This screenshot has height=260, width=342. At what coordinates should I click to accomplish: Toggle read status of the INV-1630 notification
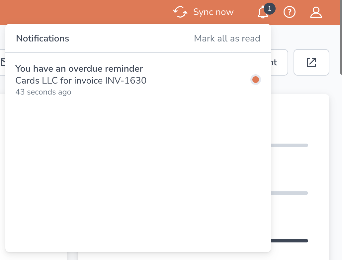[255, 80]
